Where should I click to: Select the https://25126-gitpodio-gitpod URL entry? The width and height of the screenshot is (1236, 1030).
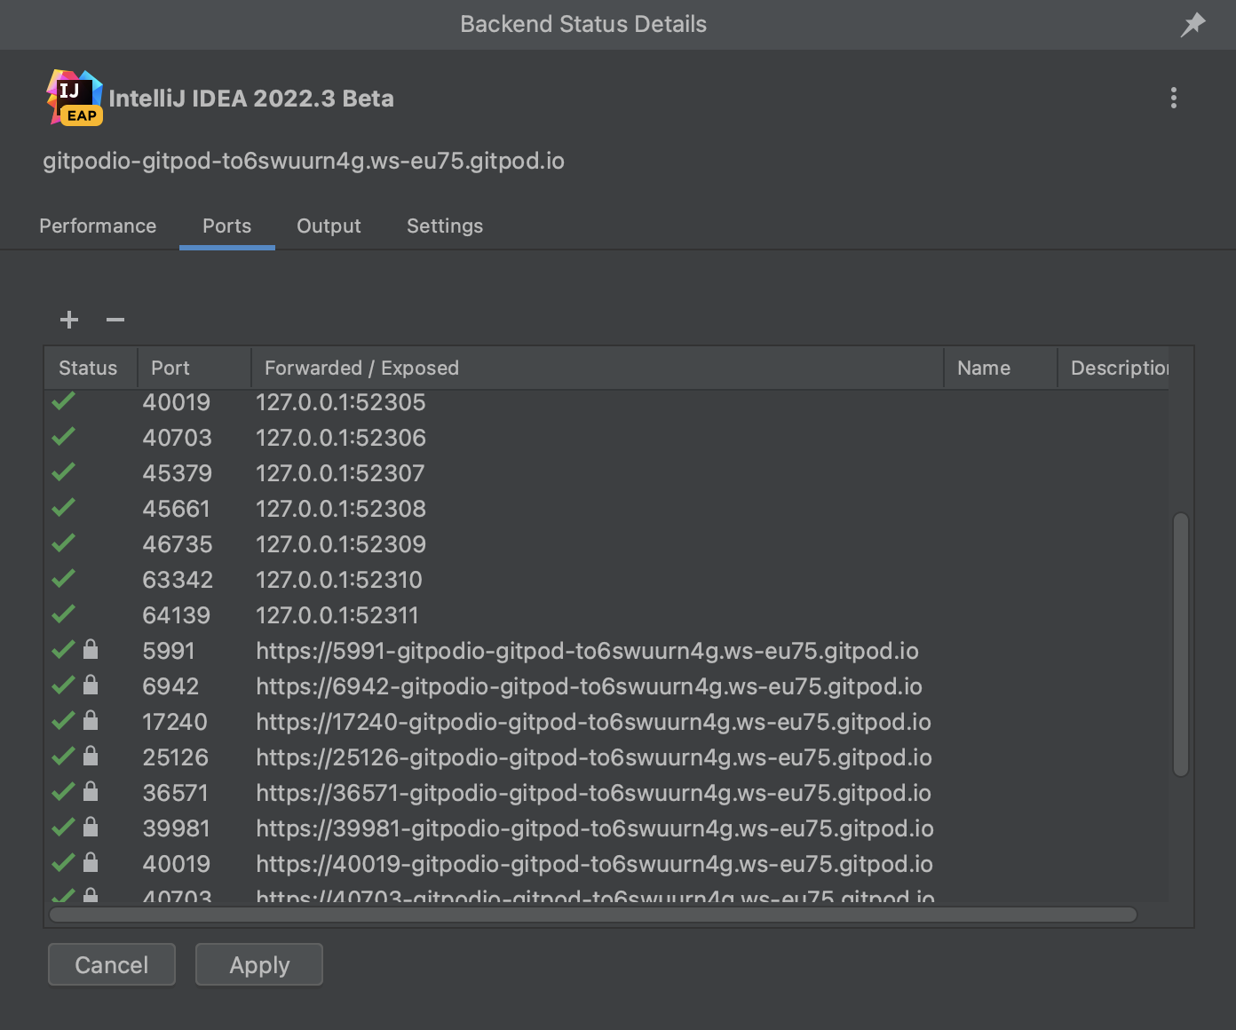(x=594, y=757)
